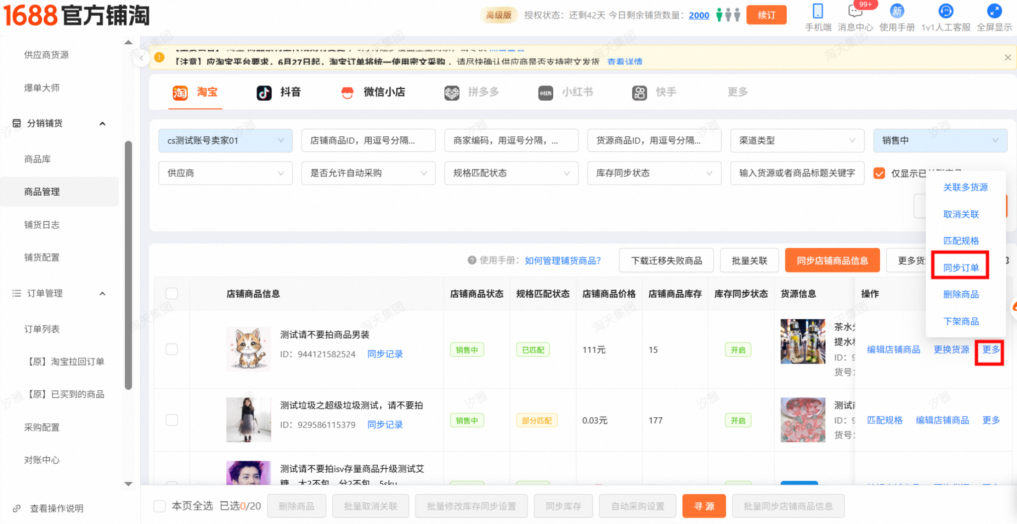Open the 如何管理铺货商品 link
Image resolution: width=1017 pixels, height=524 pixels.
pyautogui.click(x=563, y=260)
